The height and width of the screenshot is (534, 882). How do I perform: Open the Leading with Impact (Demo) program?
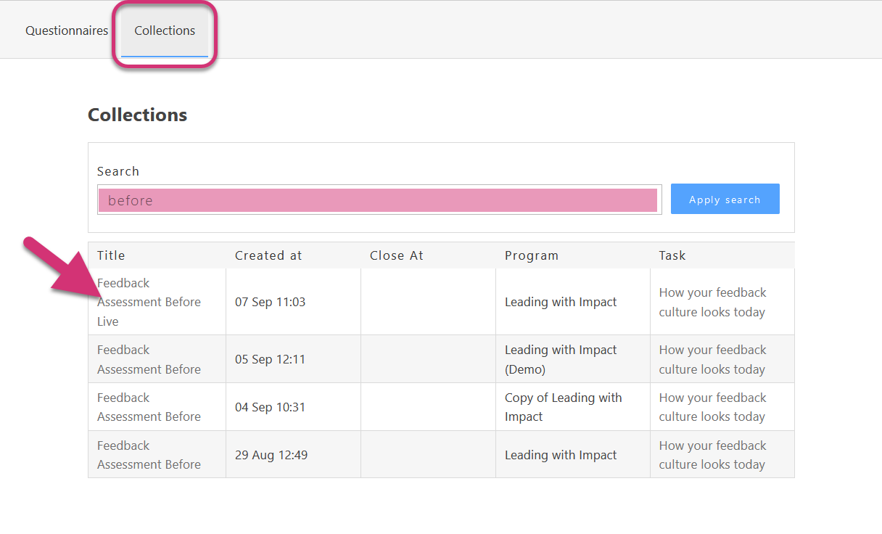(x=561, y=359)
